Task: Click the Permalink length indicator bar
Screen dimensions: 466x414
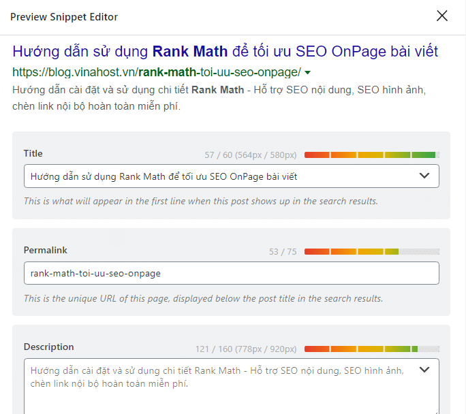Action: (371, 252)
